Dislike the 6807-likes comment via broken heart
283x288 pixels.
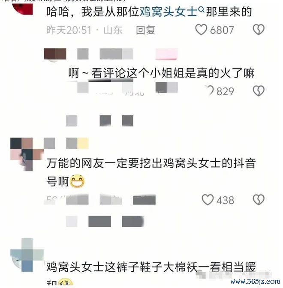[x=259, y=30]
